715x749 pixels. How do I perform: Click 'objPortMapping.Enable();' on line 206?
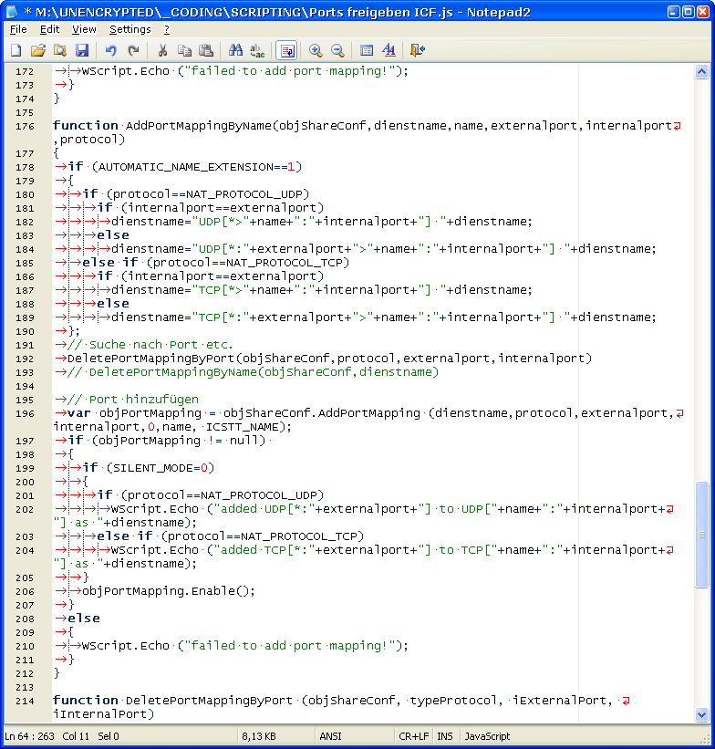169,591
